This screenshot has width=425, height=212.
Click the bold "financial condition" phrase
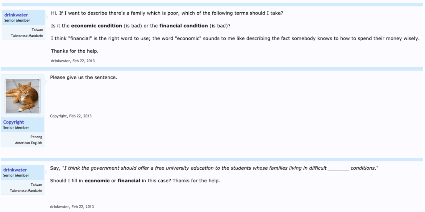[x=183, y=26]
